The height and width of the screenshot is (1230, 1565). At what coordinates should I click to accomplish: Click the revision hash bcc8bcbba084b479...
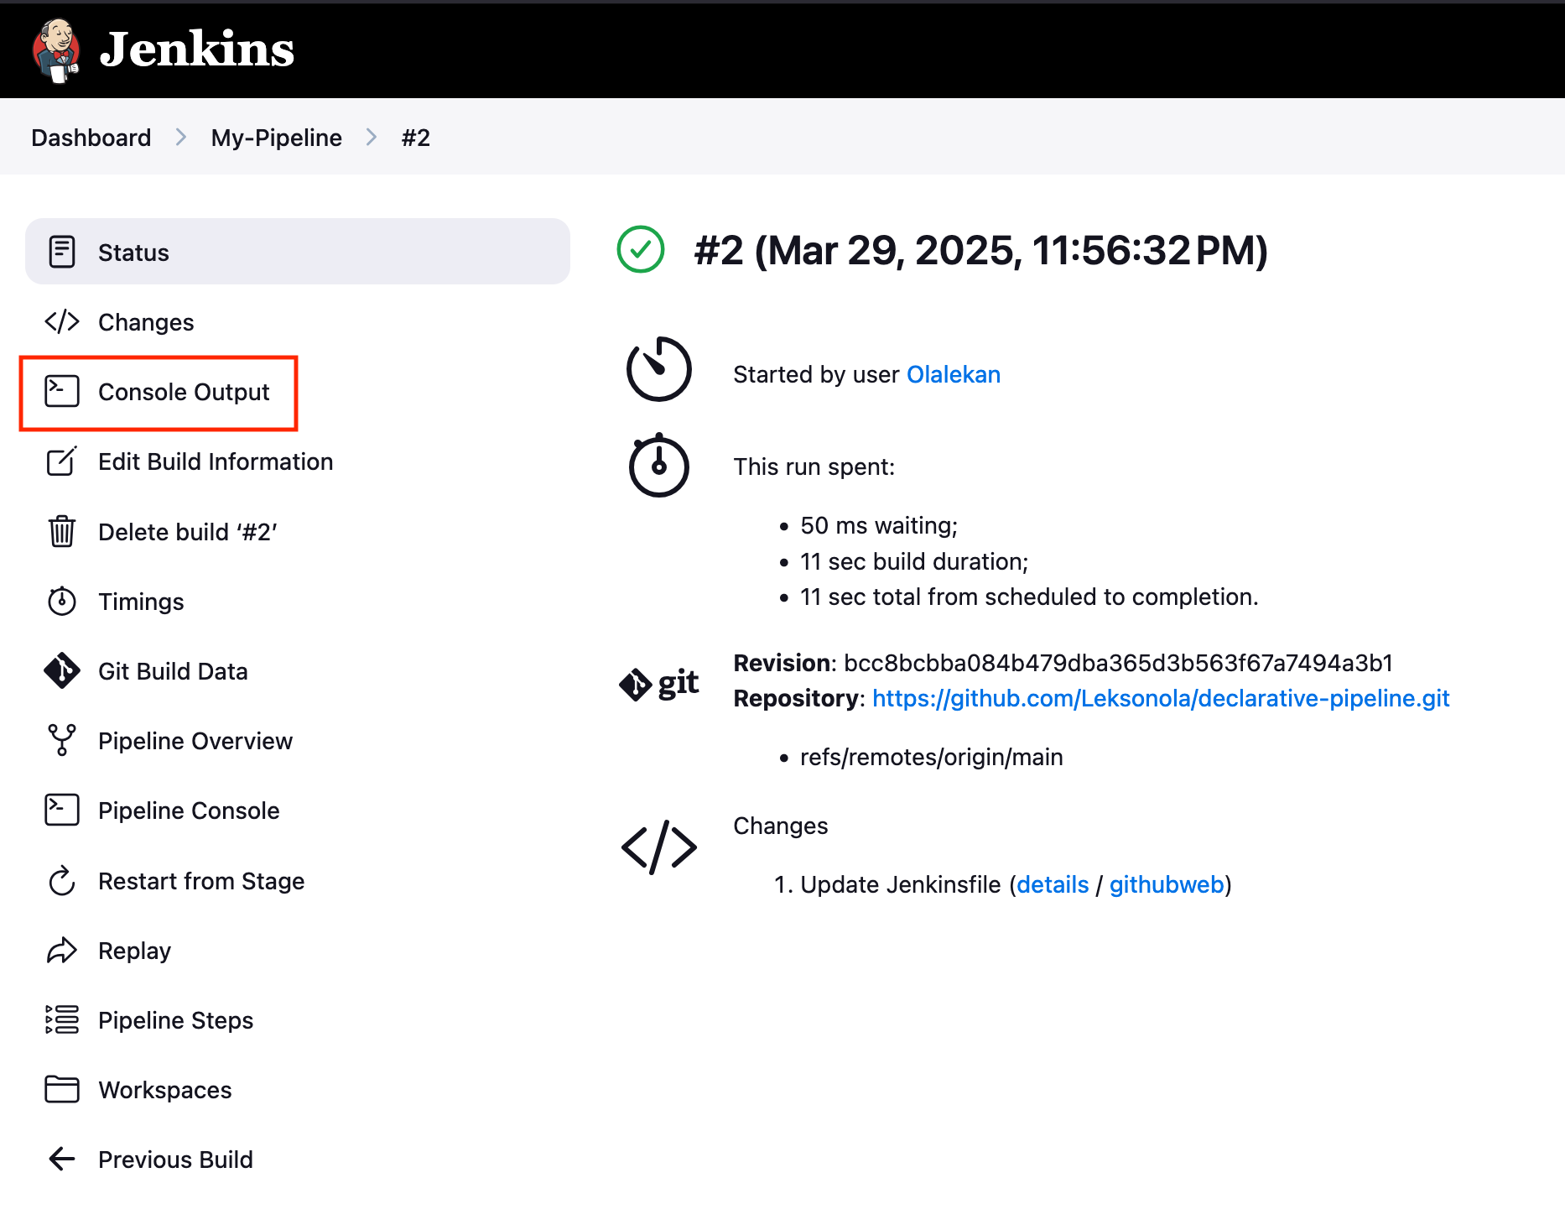click(x=1118, y=662)
